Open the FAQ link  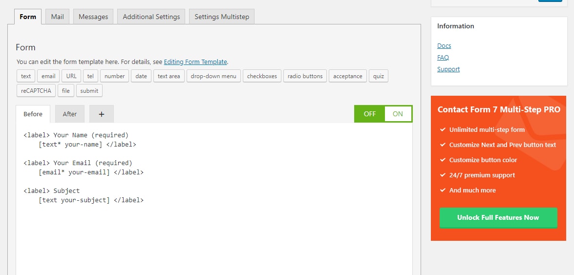(x=443, y=58)
